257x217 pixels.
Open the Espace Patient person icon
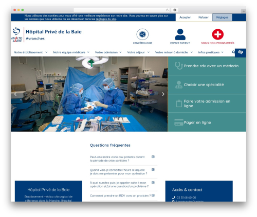point(180,34)
